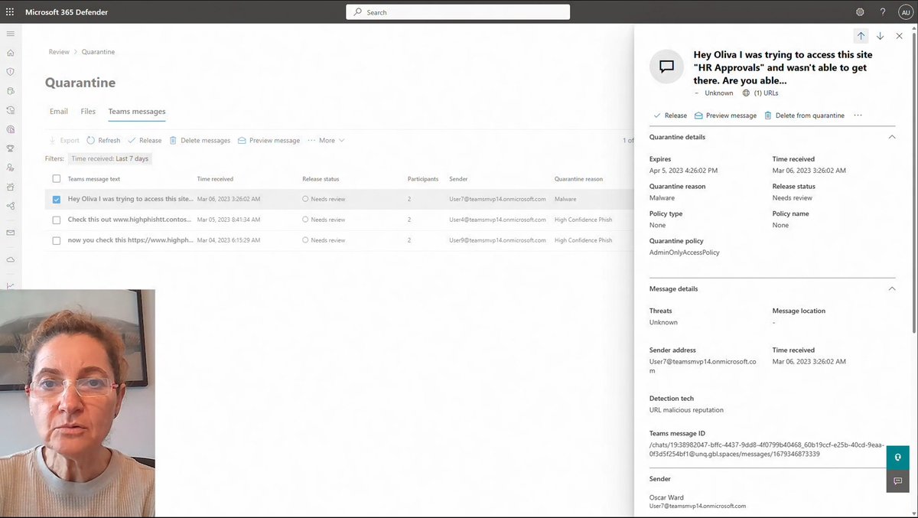The image size is (918, 518).
Task: Close the message details flyout
Action: tap(900, 36)
